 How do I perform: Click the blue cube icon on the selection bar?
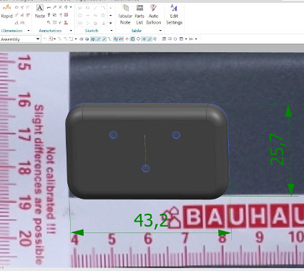click(87, 39)
